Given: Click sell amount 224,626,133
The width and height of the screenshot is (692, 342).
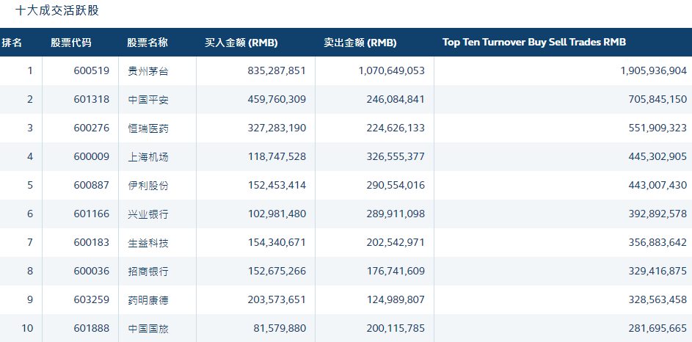Looking at the screenshot, I should 396,128.
